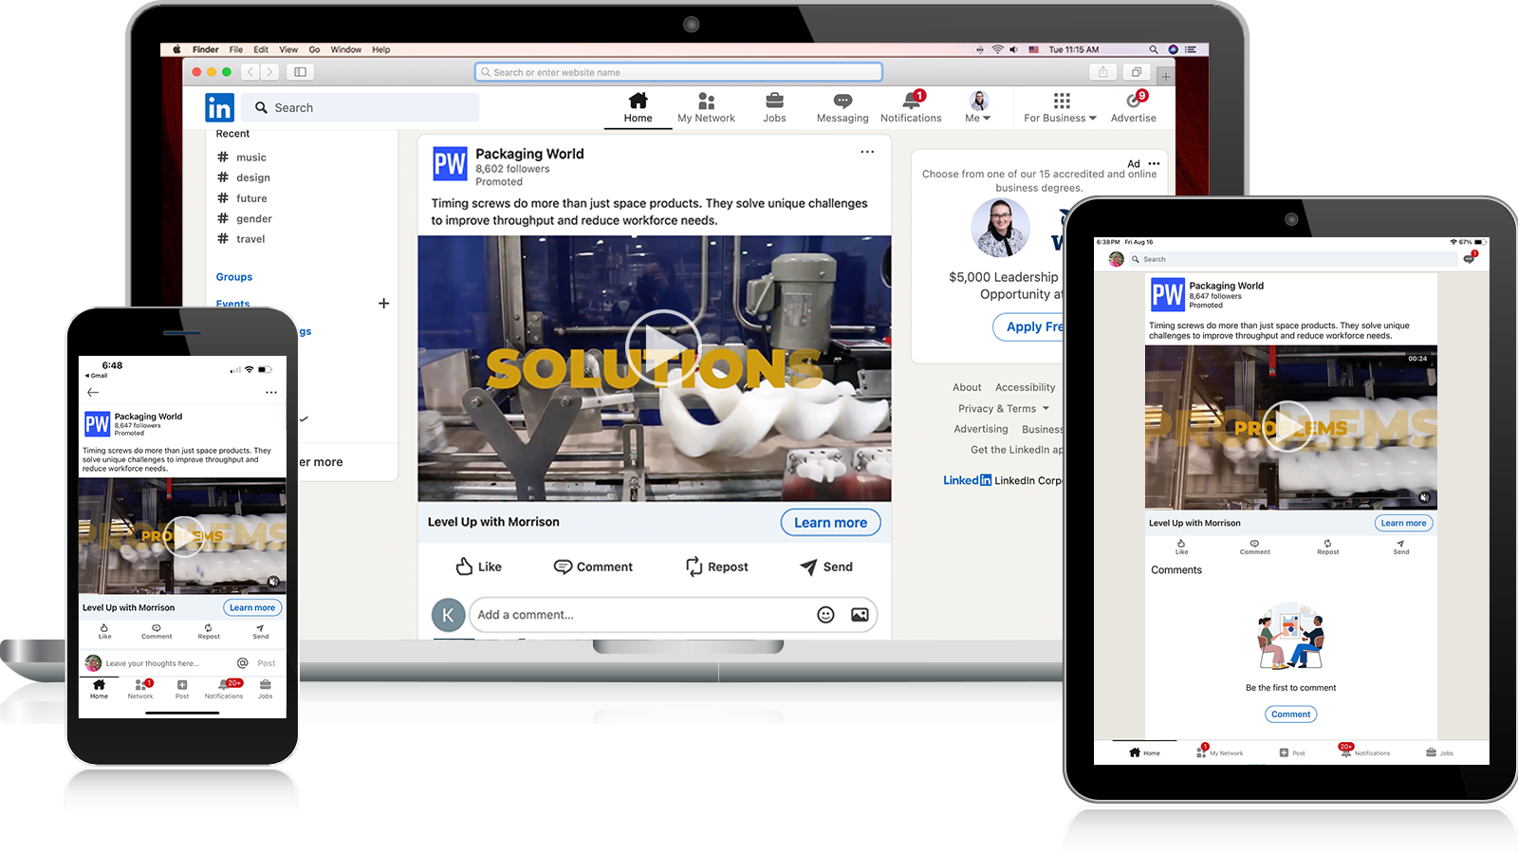
Task: Click the Safari share button
Action: [x=1102, y=72]
